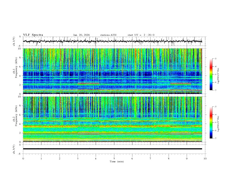Click the ch.1 spectrogram panel
Screen dimensions: 231x178
point(112,71)
